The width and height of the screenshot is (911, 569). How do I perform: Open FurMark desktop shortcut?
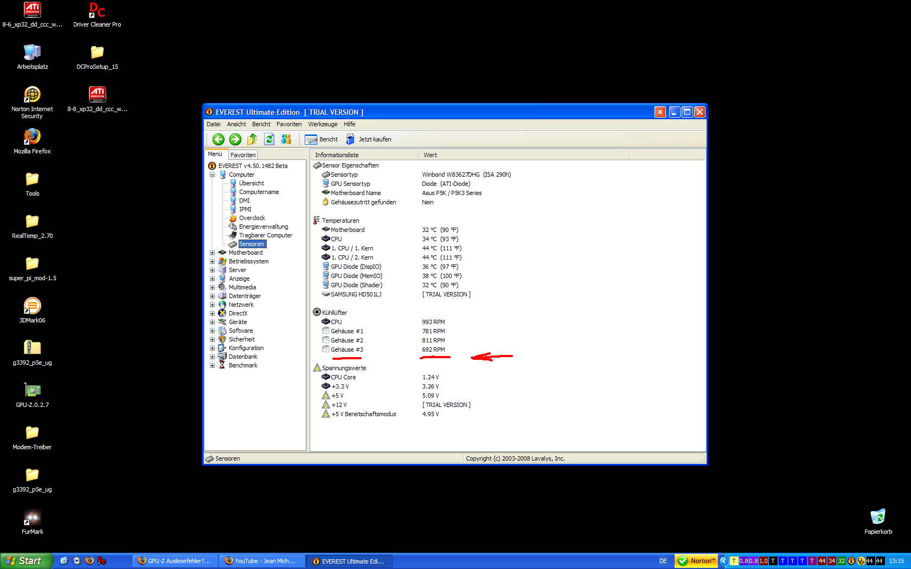pos(33,522)
